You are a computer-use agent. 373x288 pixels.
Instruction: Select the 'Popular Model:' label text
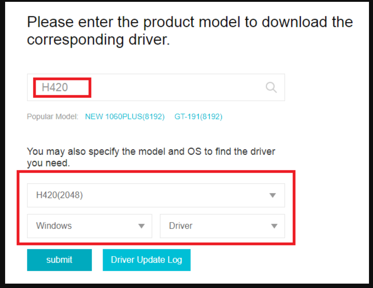pos(53,117)
